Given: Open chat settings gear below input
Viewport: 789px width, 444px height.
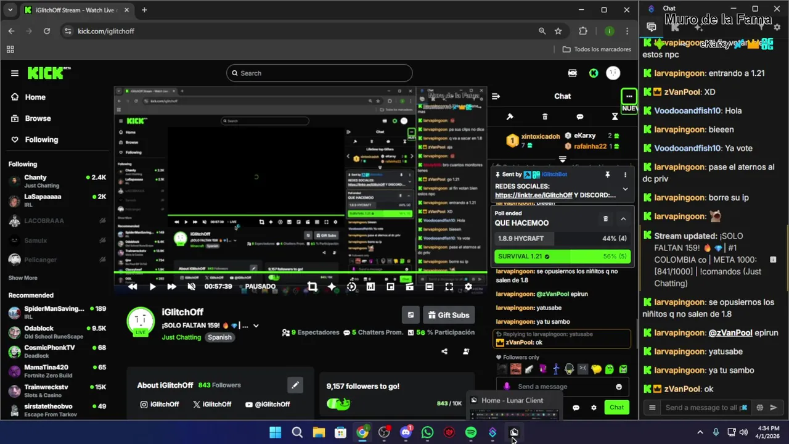Looking at the screenshot, I should point(594,408).
